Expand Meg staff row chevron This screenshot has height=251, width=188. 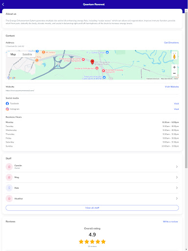point(177,177)
